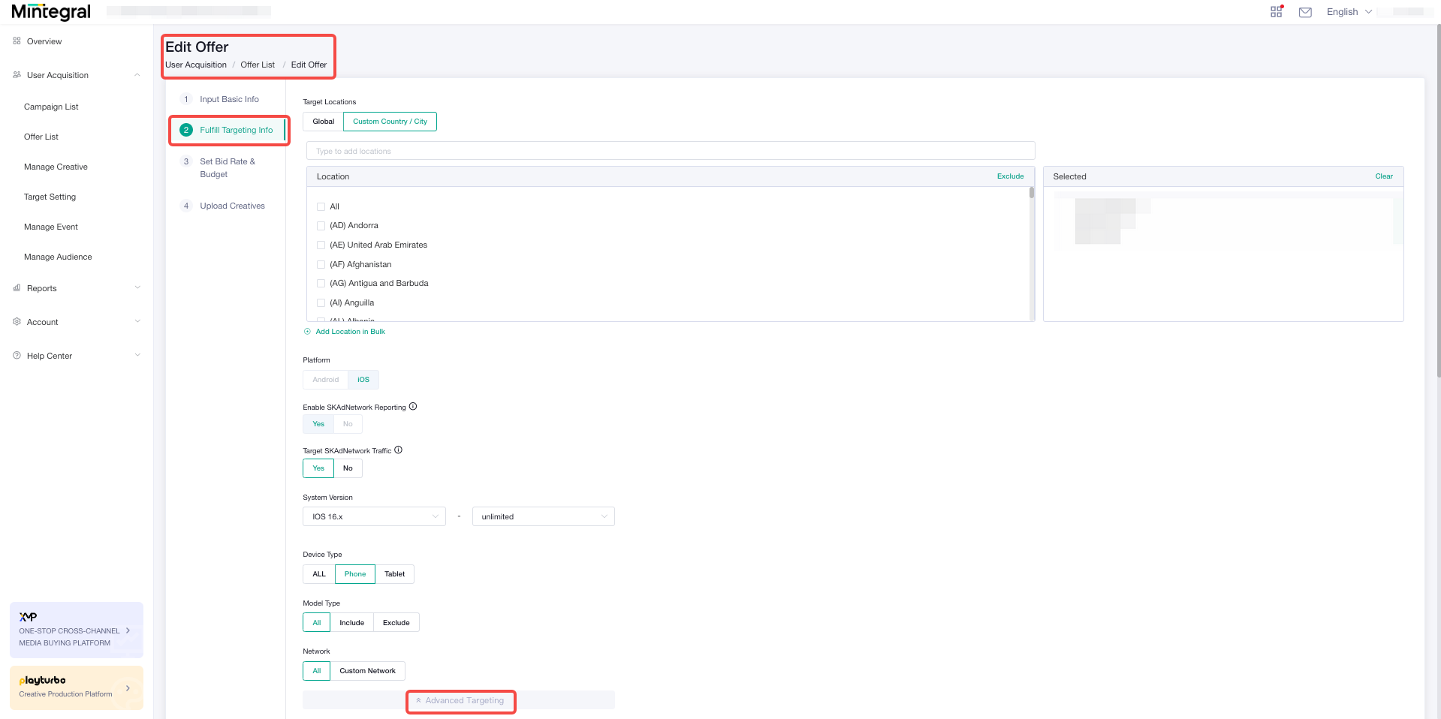Switch to the Custom Country / City tab

pos(390,121)
